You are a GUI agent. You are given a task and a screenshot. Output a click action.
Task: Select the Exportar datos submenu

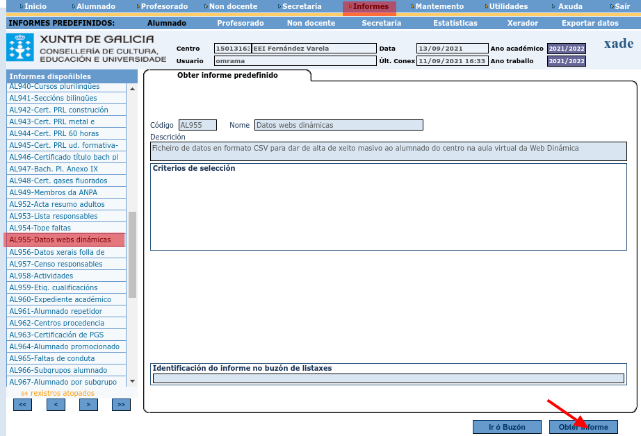pos(590,23)
